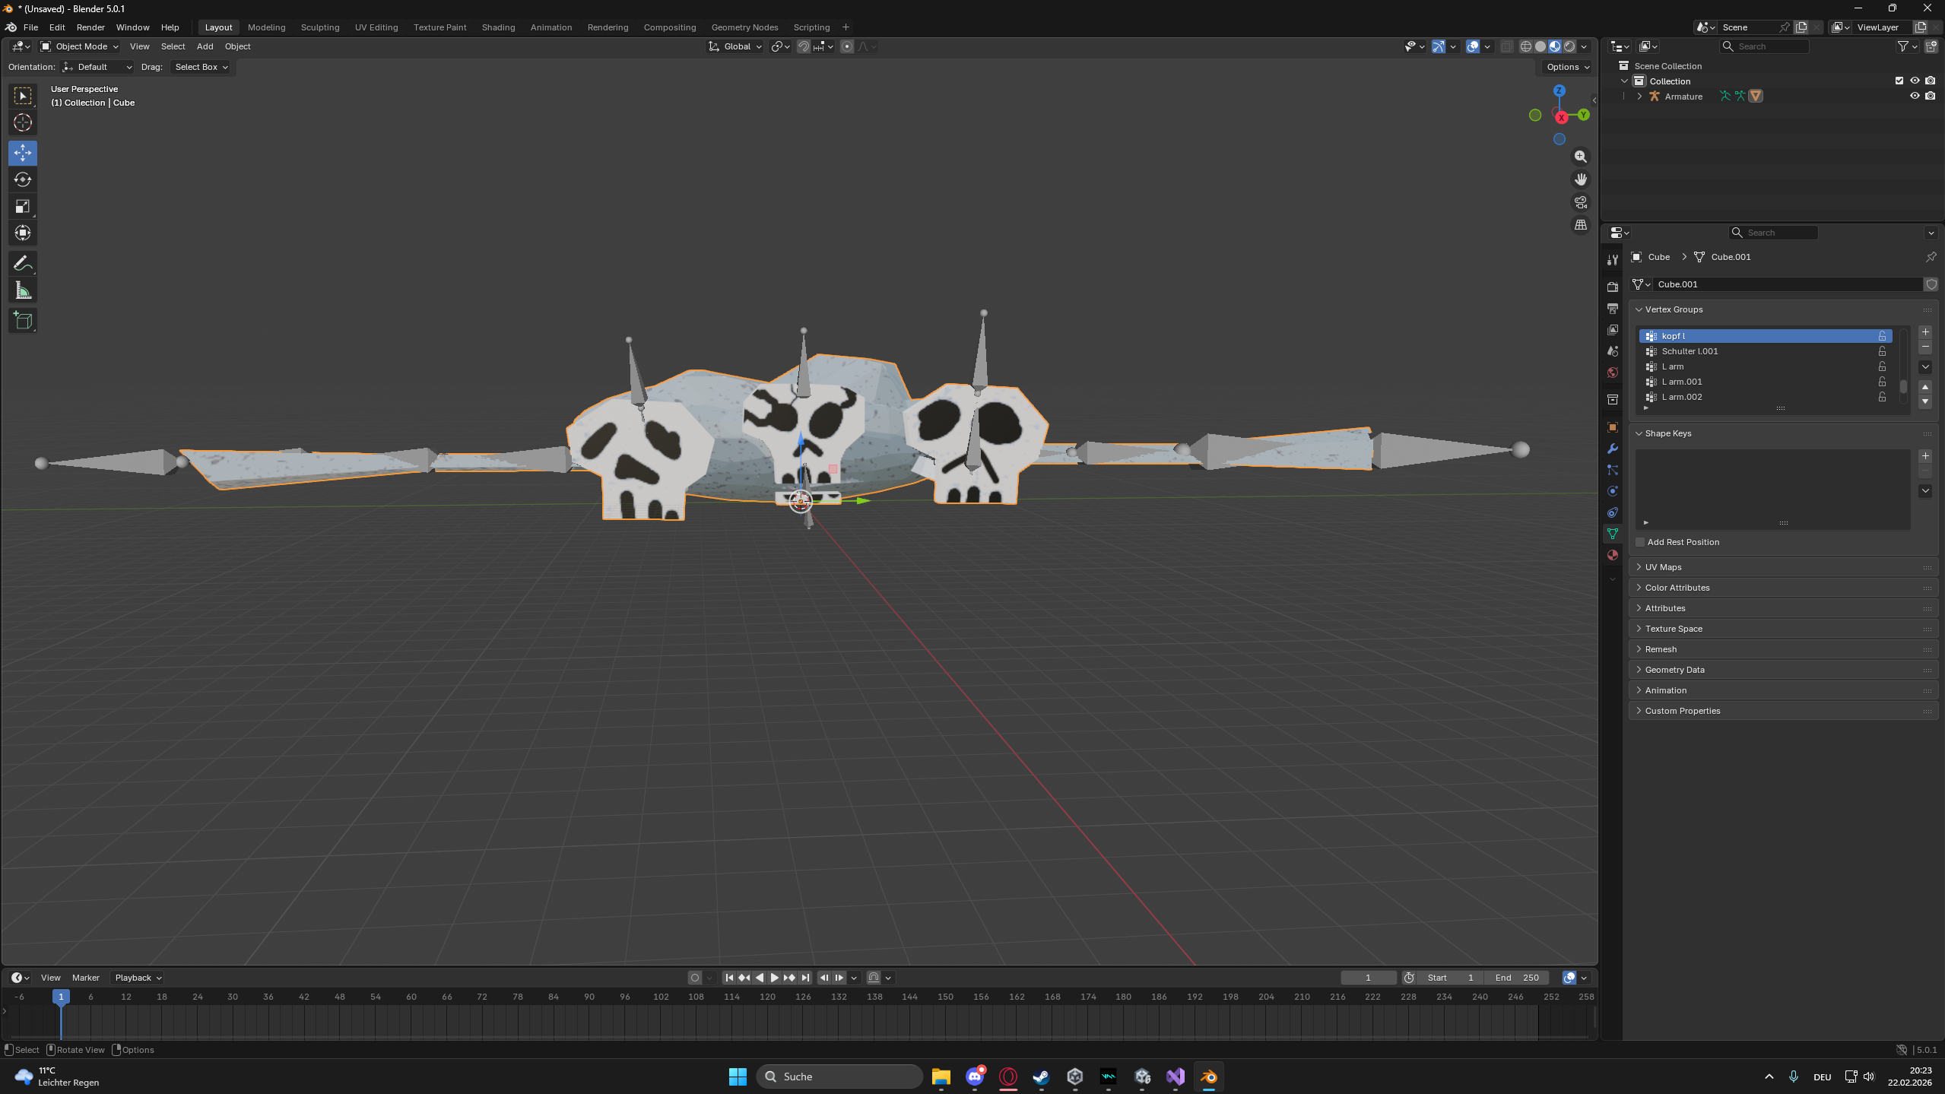This screenshot has height=1094, width=1945.
Task: Open the Render menu
Action: point(90,27)
